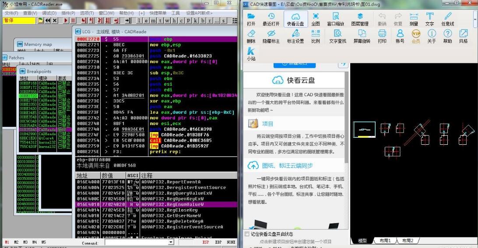Click the 'k' call stack toolbar button
This screenshot has width=478, height=248.
[x=195, y=21]
